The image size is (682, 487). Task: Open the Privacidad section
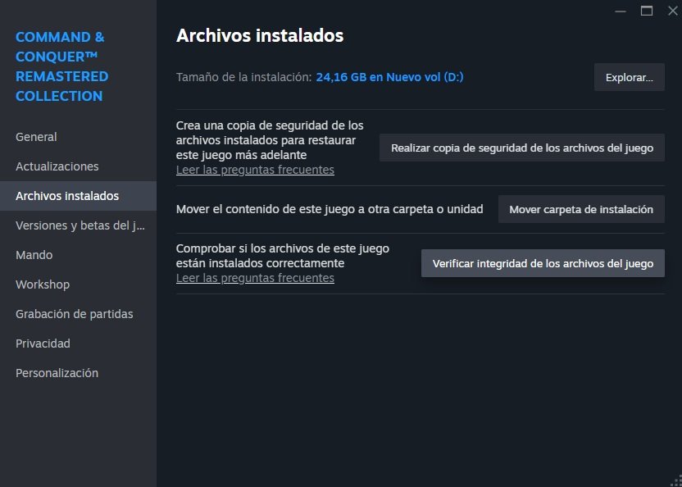tap(43, 343)
